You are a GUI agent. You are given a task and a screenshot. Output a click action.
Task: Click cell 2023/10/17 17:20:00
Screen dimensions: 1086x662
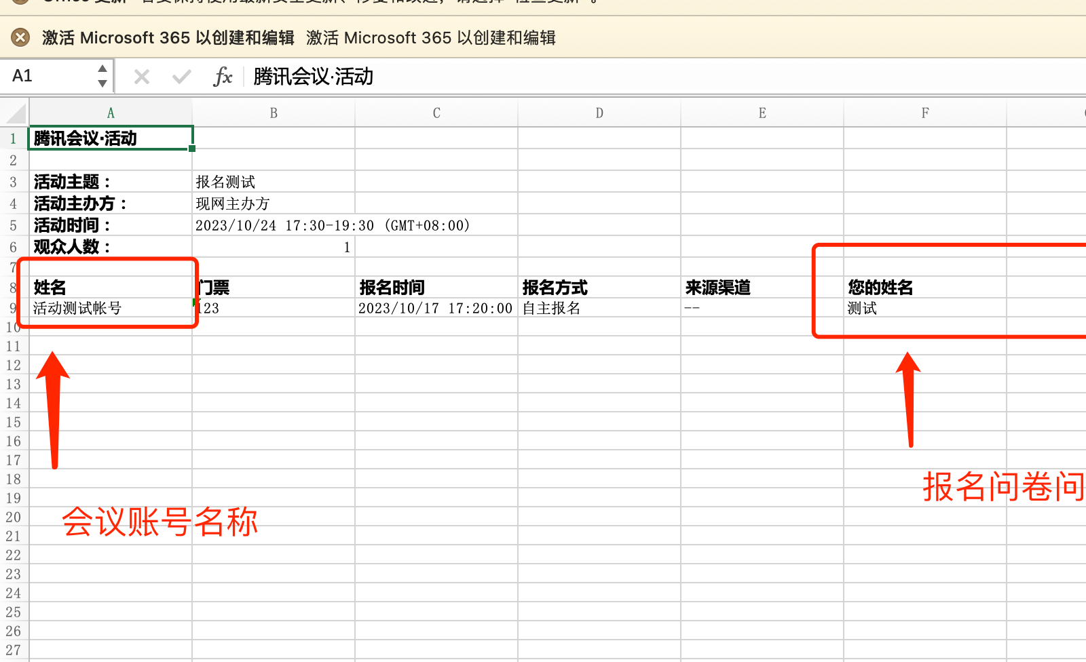436,308
